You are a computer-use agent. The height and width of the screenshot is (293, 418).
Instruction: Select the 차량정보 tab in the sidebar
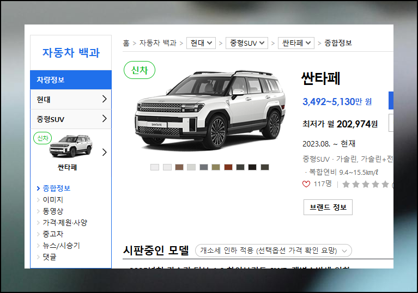coord(71,80)
